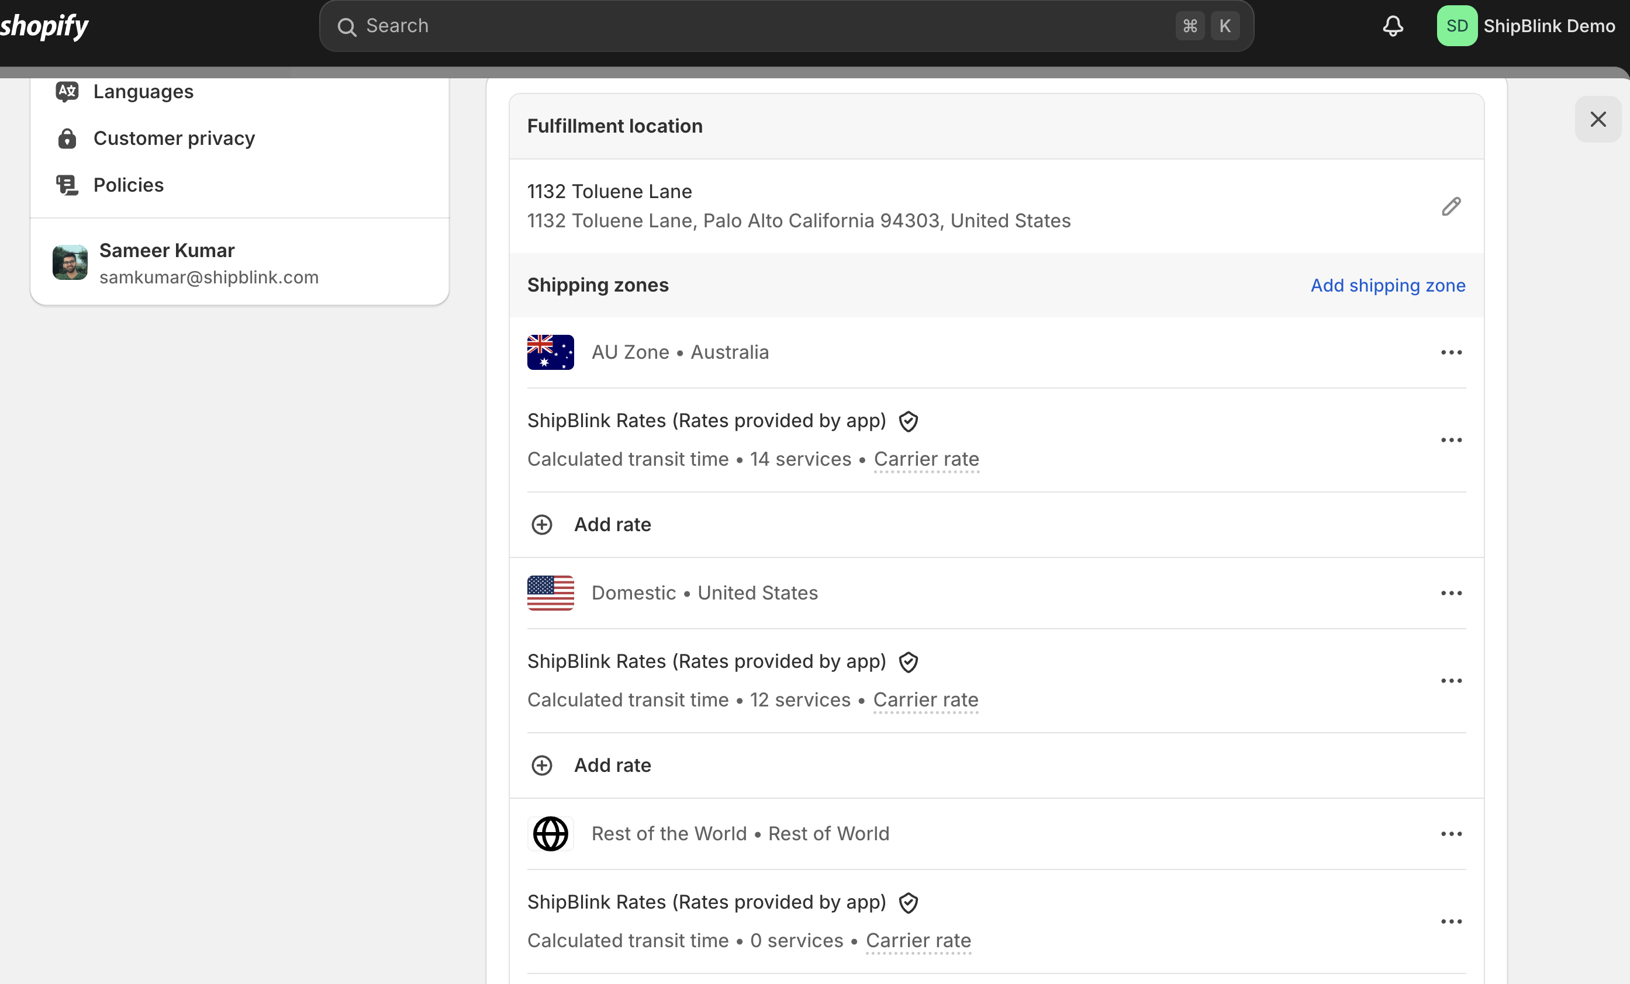Open the notifications bell

tap(1393, 26)
